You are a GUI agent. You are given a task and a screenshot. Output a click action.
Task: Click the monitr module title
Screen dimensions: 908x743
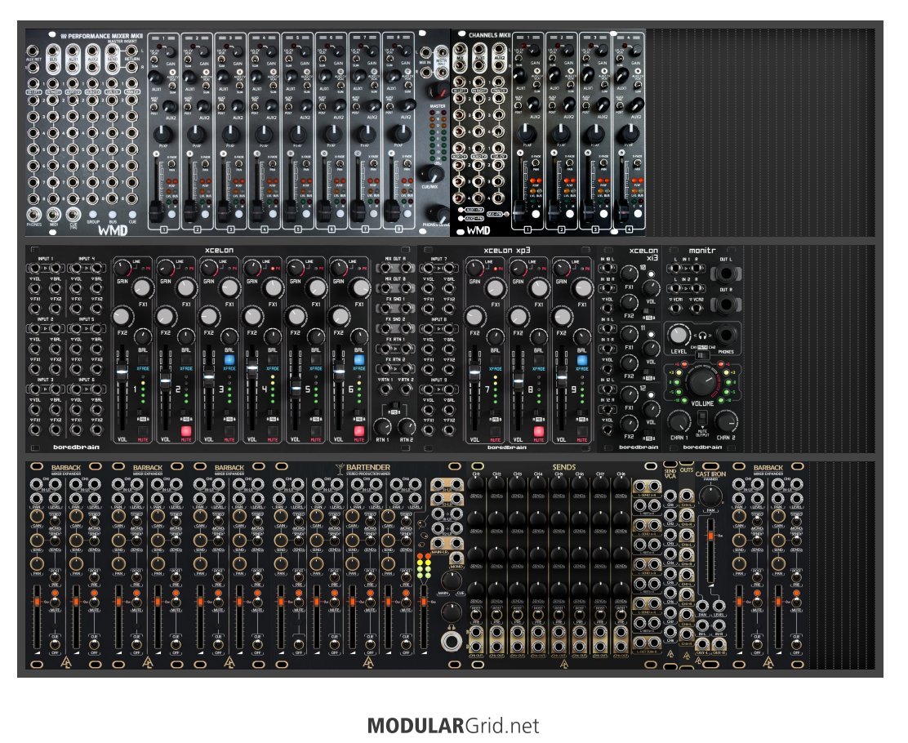pos(702,250)
